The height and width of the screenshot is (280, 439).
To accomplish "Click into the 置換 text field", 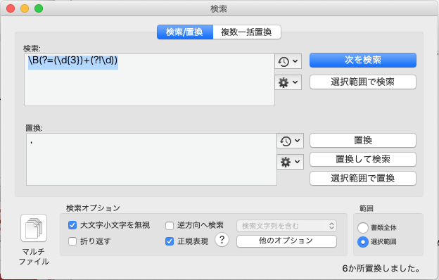I will click(151, 159).
